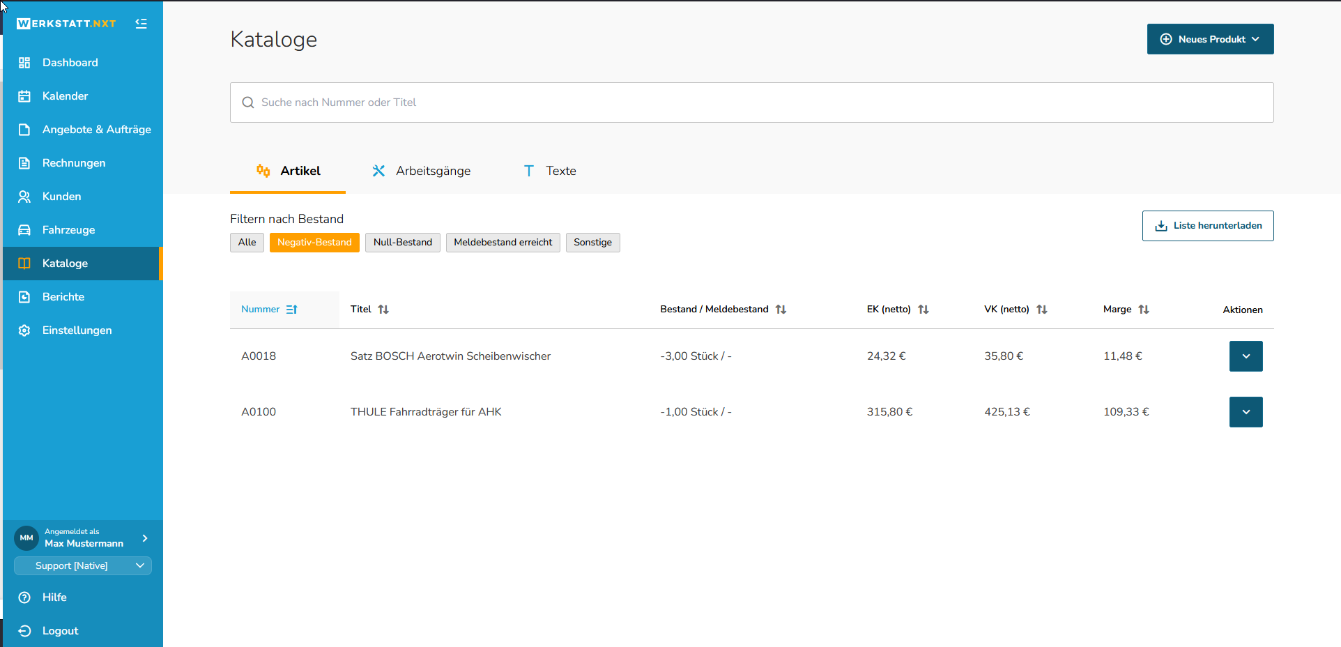
Task: Click the search magnifier icon
Action: coord(248,102)
